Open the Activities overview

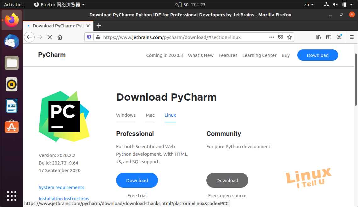point(14,5)
